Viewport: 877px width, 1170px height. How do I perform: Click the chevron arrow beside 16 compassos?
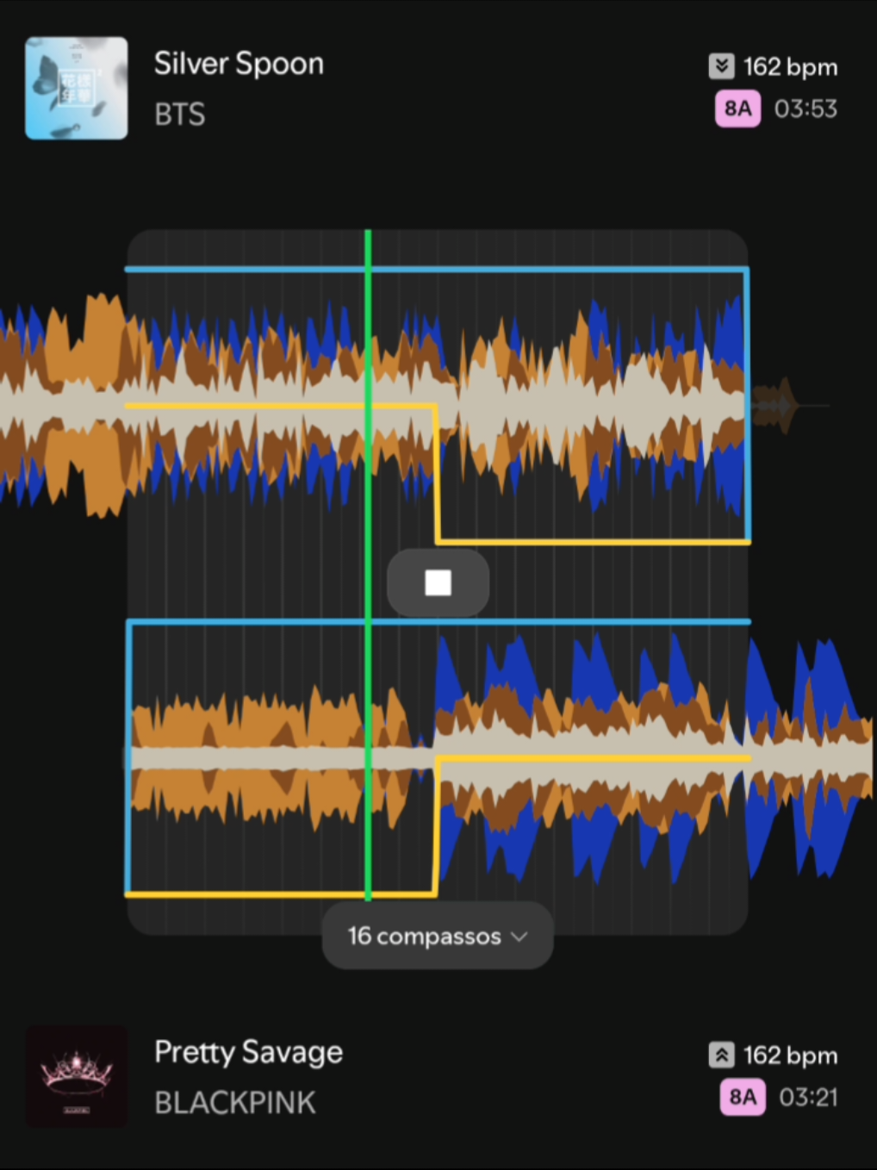coord(519,937)
